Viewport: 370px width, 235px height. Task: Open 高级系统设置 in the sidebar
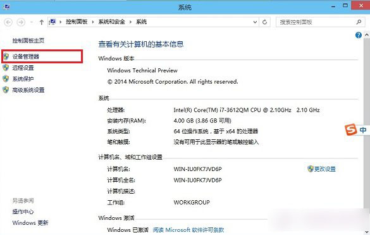click(28, 90)
